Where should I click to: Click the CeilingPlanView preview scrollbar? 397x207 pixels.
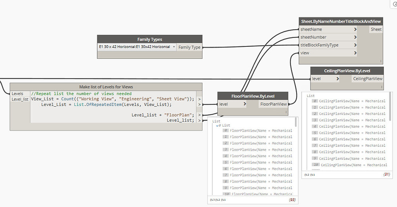tap(390, 106)
